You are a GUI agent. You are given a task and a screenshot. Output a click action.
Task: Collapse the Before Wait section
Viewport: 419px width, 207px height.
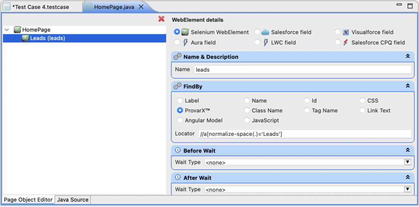click(408, 150)
